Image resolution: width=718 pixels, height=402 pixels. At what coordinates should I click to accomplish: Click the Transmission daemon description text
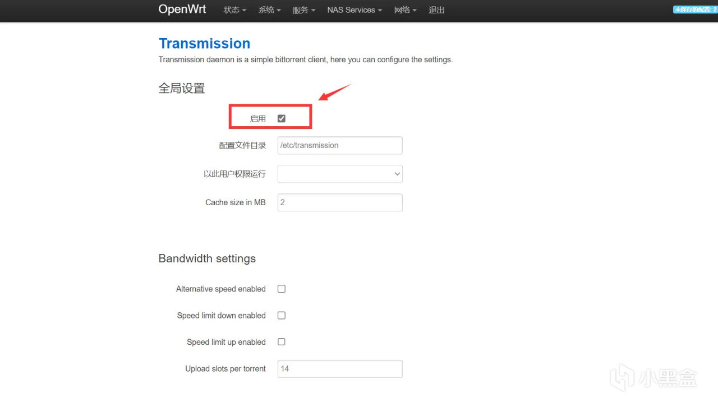(306, 59)
